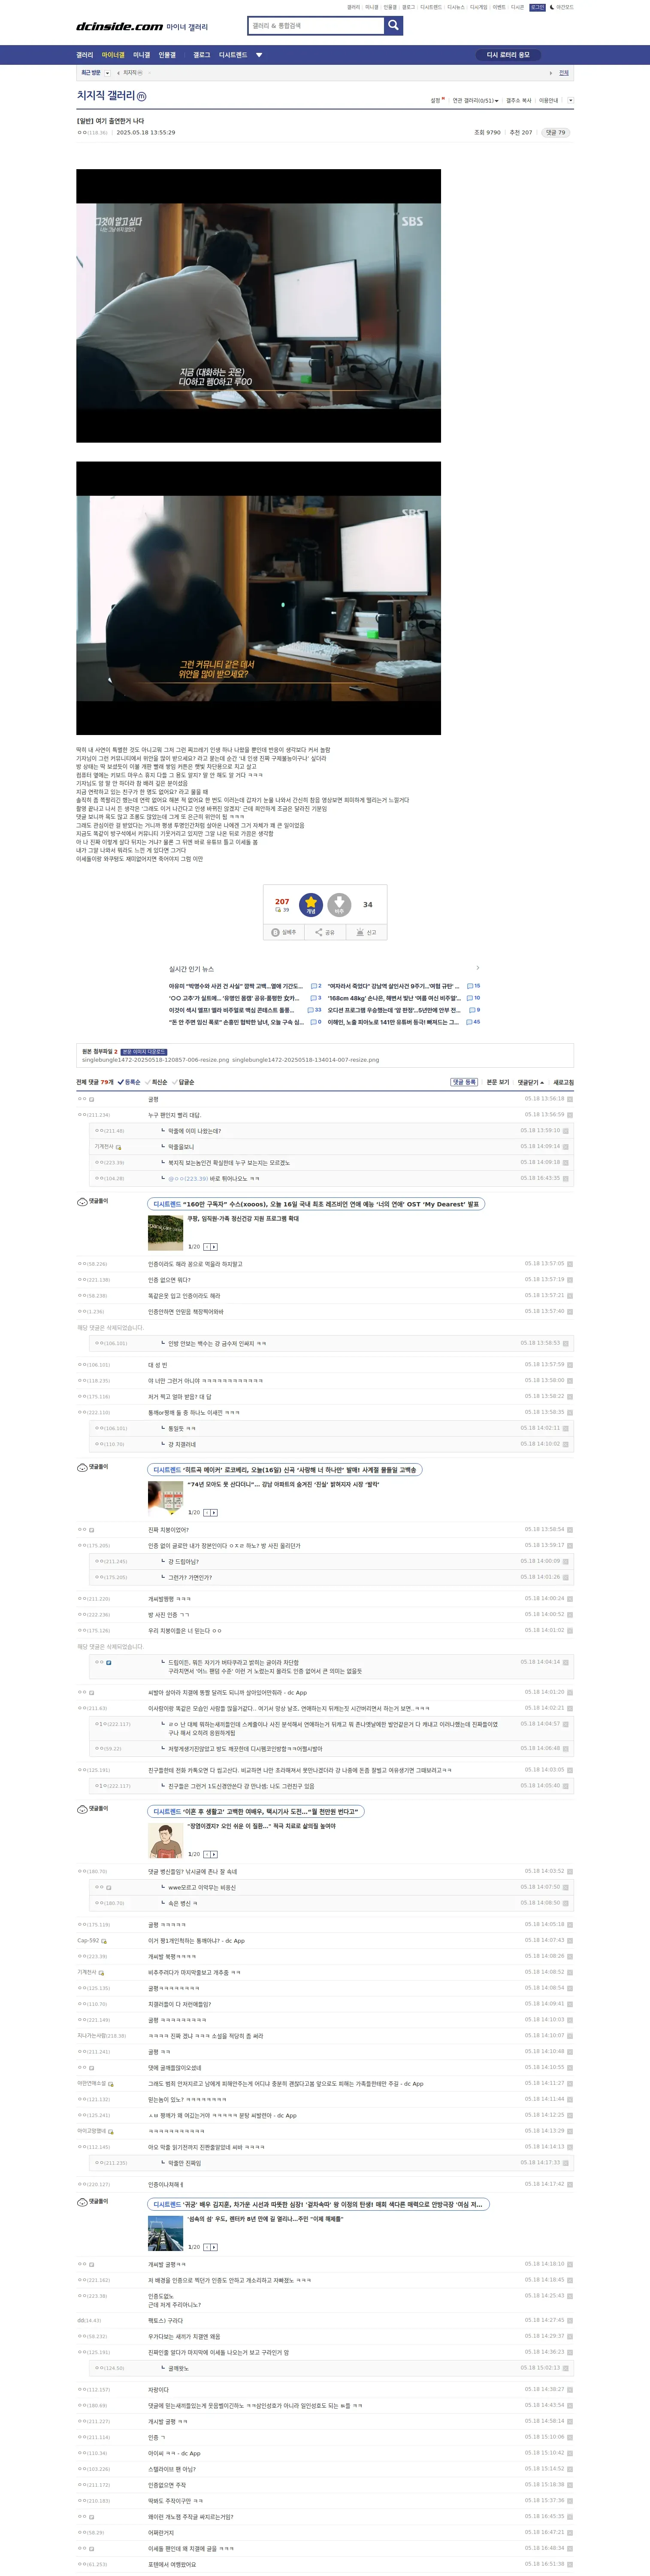Image resolution: width=650 pixels, height=2576 pixels.
Task: Click the 공유 share icon
Action: coord(319,932)
